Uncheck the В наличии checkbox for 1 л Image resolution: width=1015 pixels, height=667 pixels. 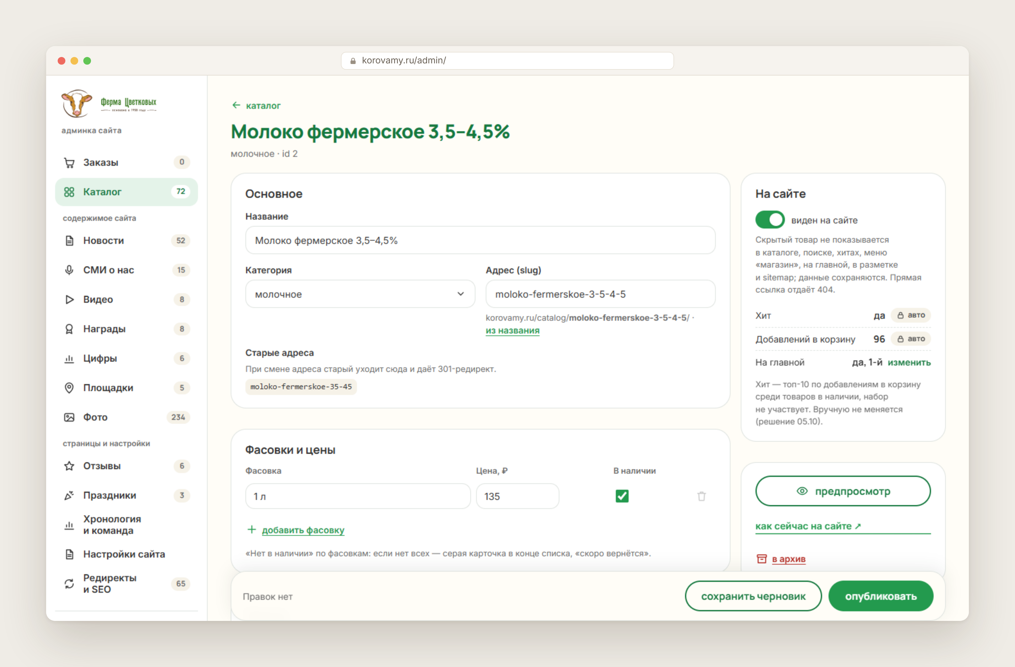(622, 496)
